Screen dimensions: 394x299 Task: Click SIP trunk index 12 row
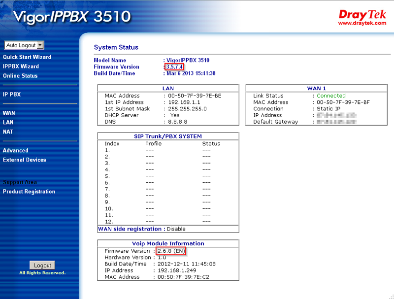tap(168, 222)
